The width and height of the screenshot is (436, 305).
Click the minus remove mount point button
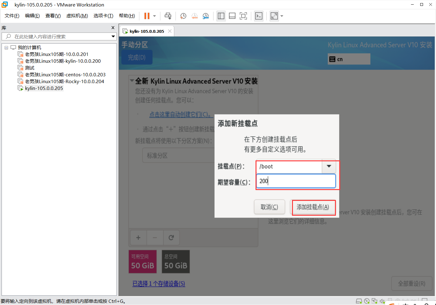(155, 238)
